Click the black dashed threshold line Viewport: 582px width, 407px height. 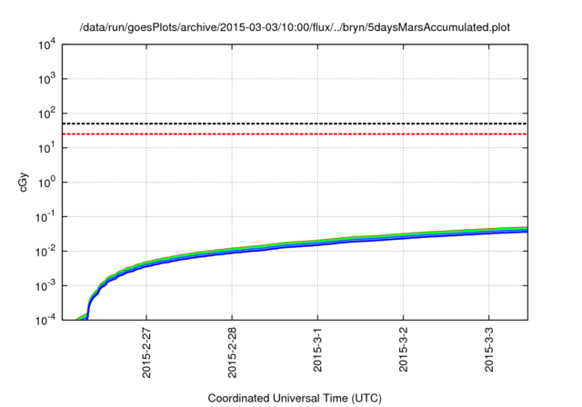[x=295, y=124]
